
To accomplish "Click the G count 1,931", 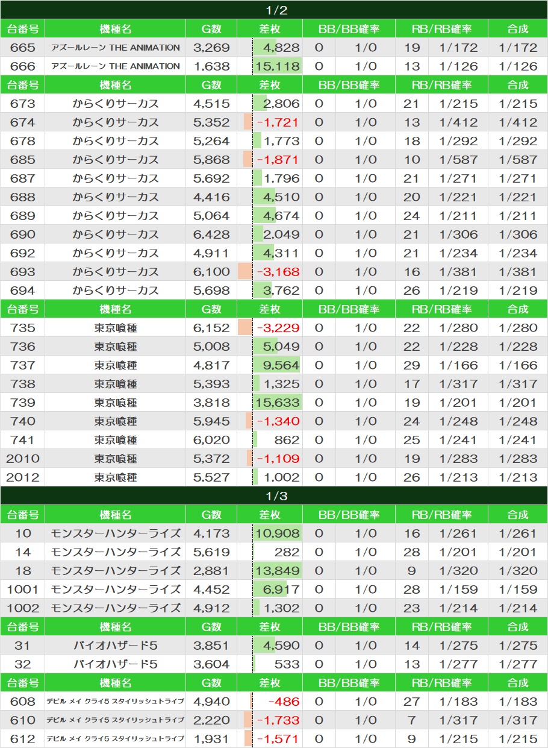I will (211, 739).
